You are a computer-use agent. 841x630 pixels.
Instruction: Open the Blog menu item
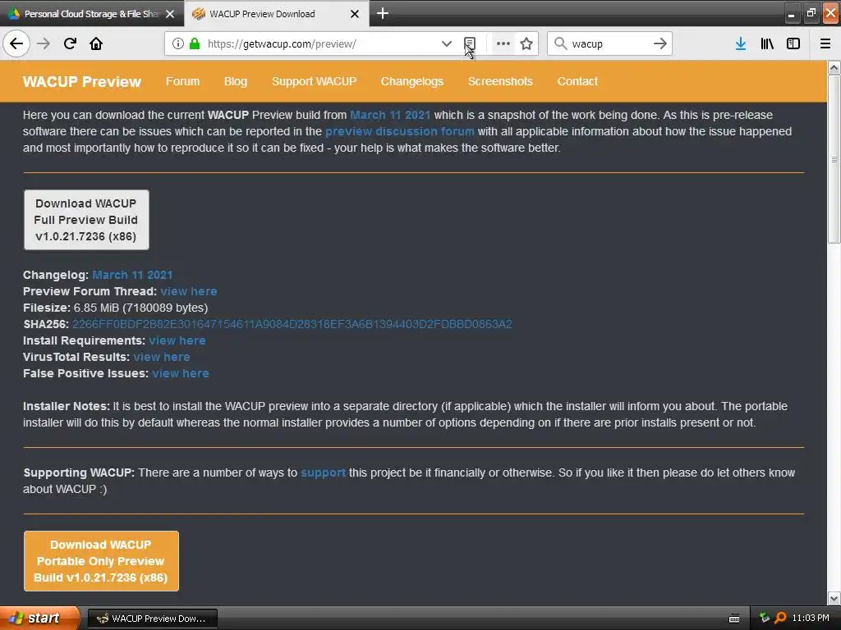(236, 81)
